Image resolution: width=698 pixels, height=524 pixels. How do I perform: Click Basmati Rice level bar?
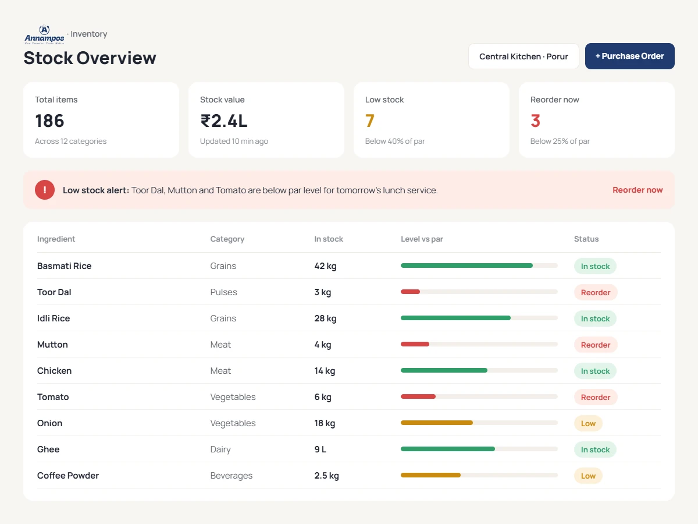tap(479, 265)
